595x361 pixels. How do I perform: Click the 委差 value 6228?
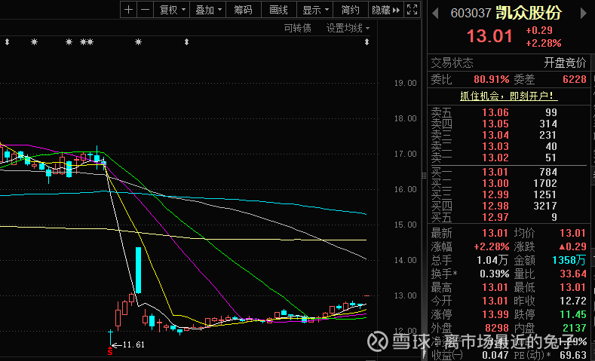click(x=575, y=80)
